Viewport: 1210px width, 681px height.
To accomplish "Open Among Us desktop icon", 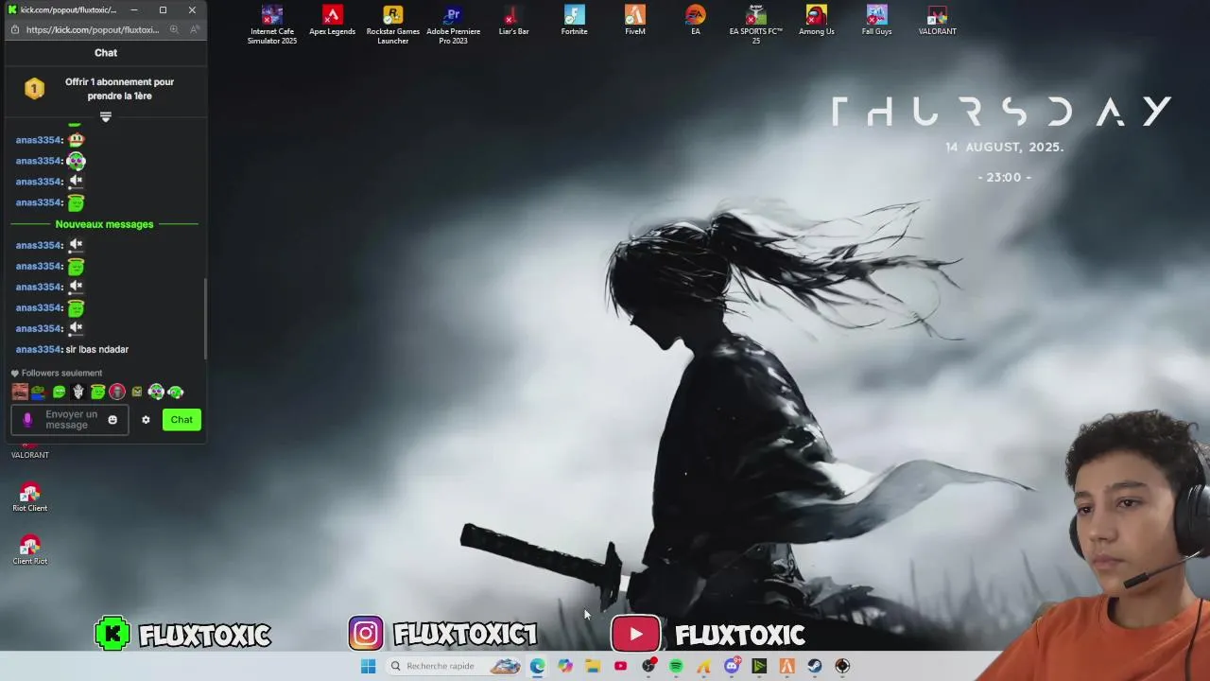I will [816, 21].
